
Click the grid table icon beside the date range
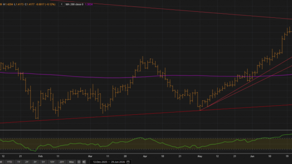click(x=84, y=162)
